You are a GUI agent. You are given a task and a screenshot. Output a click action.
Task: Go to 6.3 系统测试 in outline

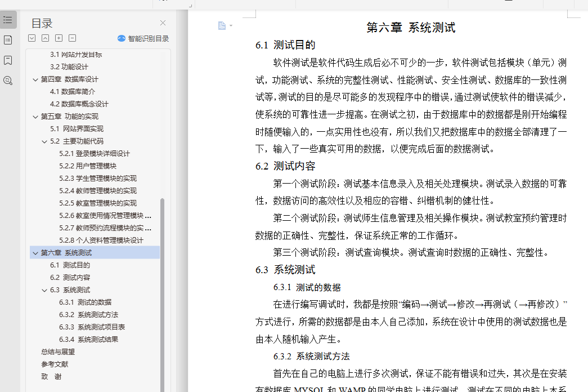[x=70, y=290]
